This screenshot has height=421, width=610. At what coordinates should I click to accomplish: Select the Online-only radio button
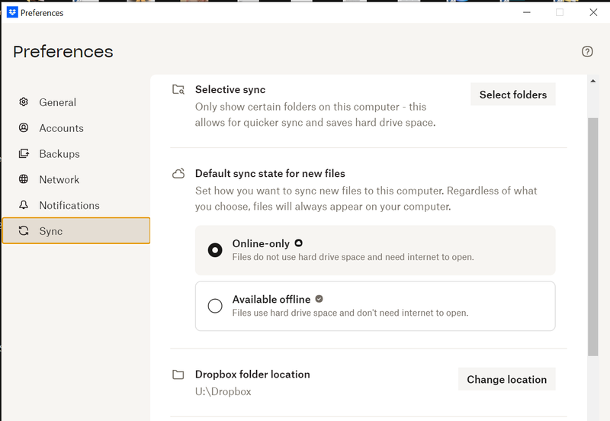pos(215,250)
